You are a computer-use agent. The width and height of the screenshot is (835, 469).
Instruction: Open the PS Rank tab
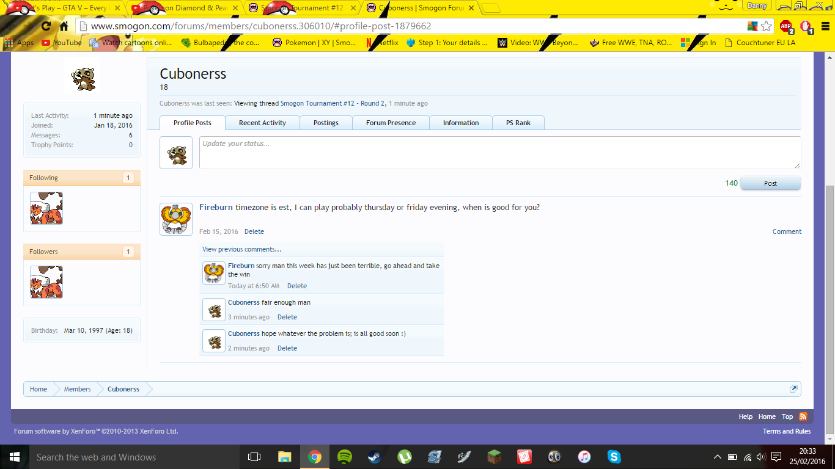pos(518,123)
